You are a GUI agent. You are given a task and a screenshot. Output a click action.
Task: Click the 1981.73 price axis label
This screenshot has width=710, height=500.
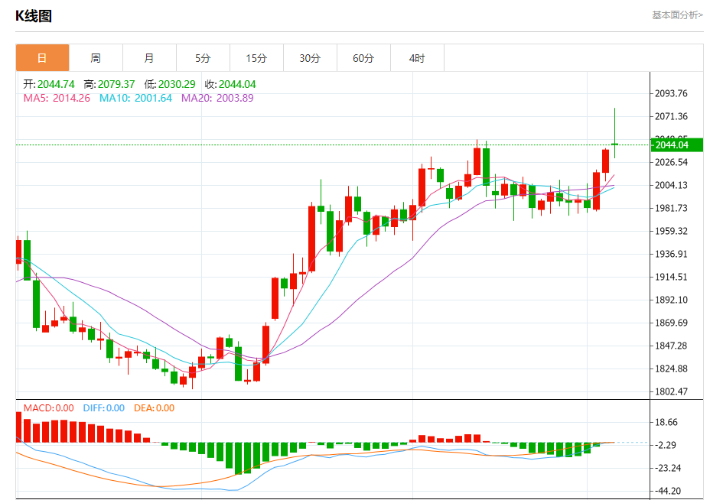point(671,208)
